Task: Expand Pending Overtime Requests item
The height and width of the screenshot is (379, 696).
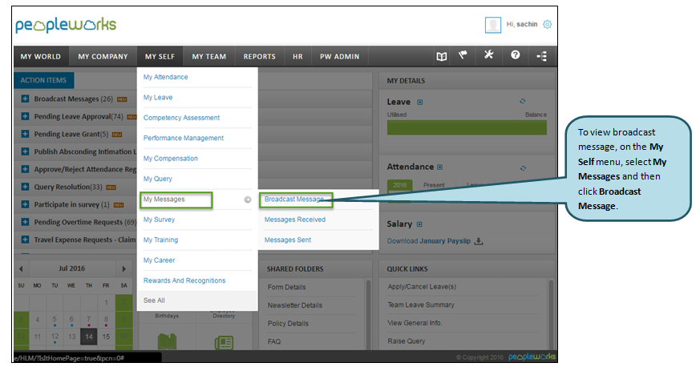Action: click(26, 222)
